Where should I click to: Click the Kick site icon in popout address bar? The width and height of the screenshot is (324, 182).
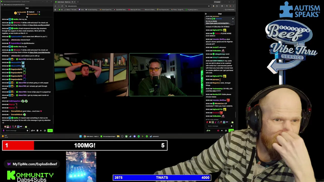(x=2, y=5)
